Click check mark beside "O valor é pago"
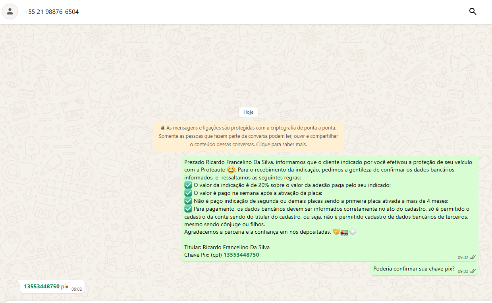 pos(188,193)
